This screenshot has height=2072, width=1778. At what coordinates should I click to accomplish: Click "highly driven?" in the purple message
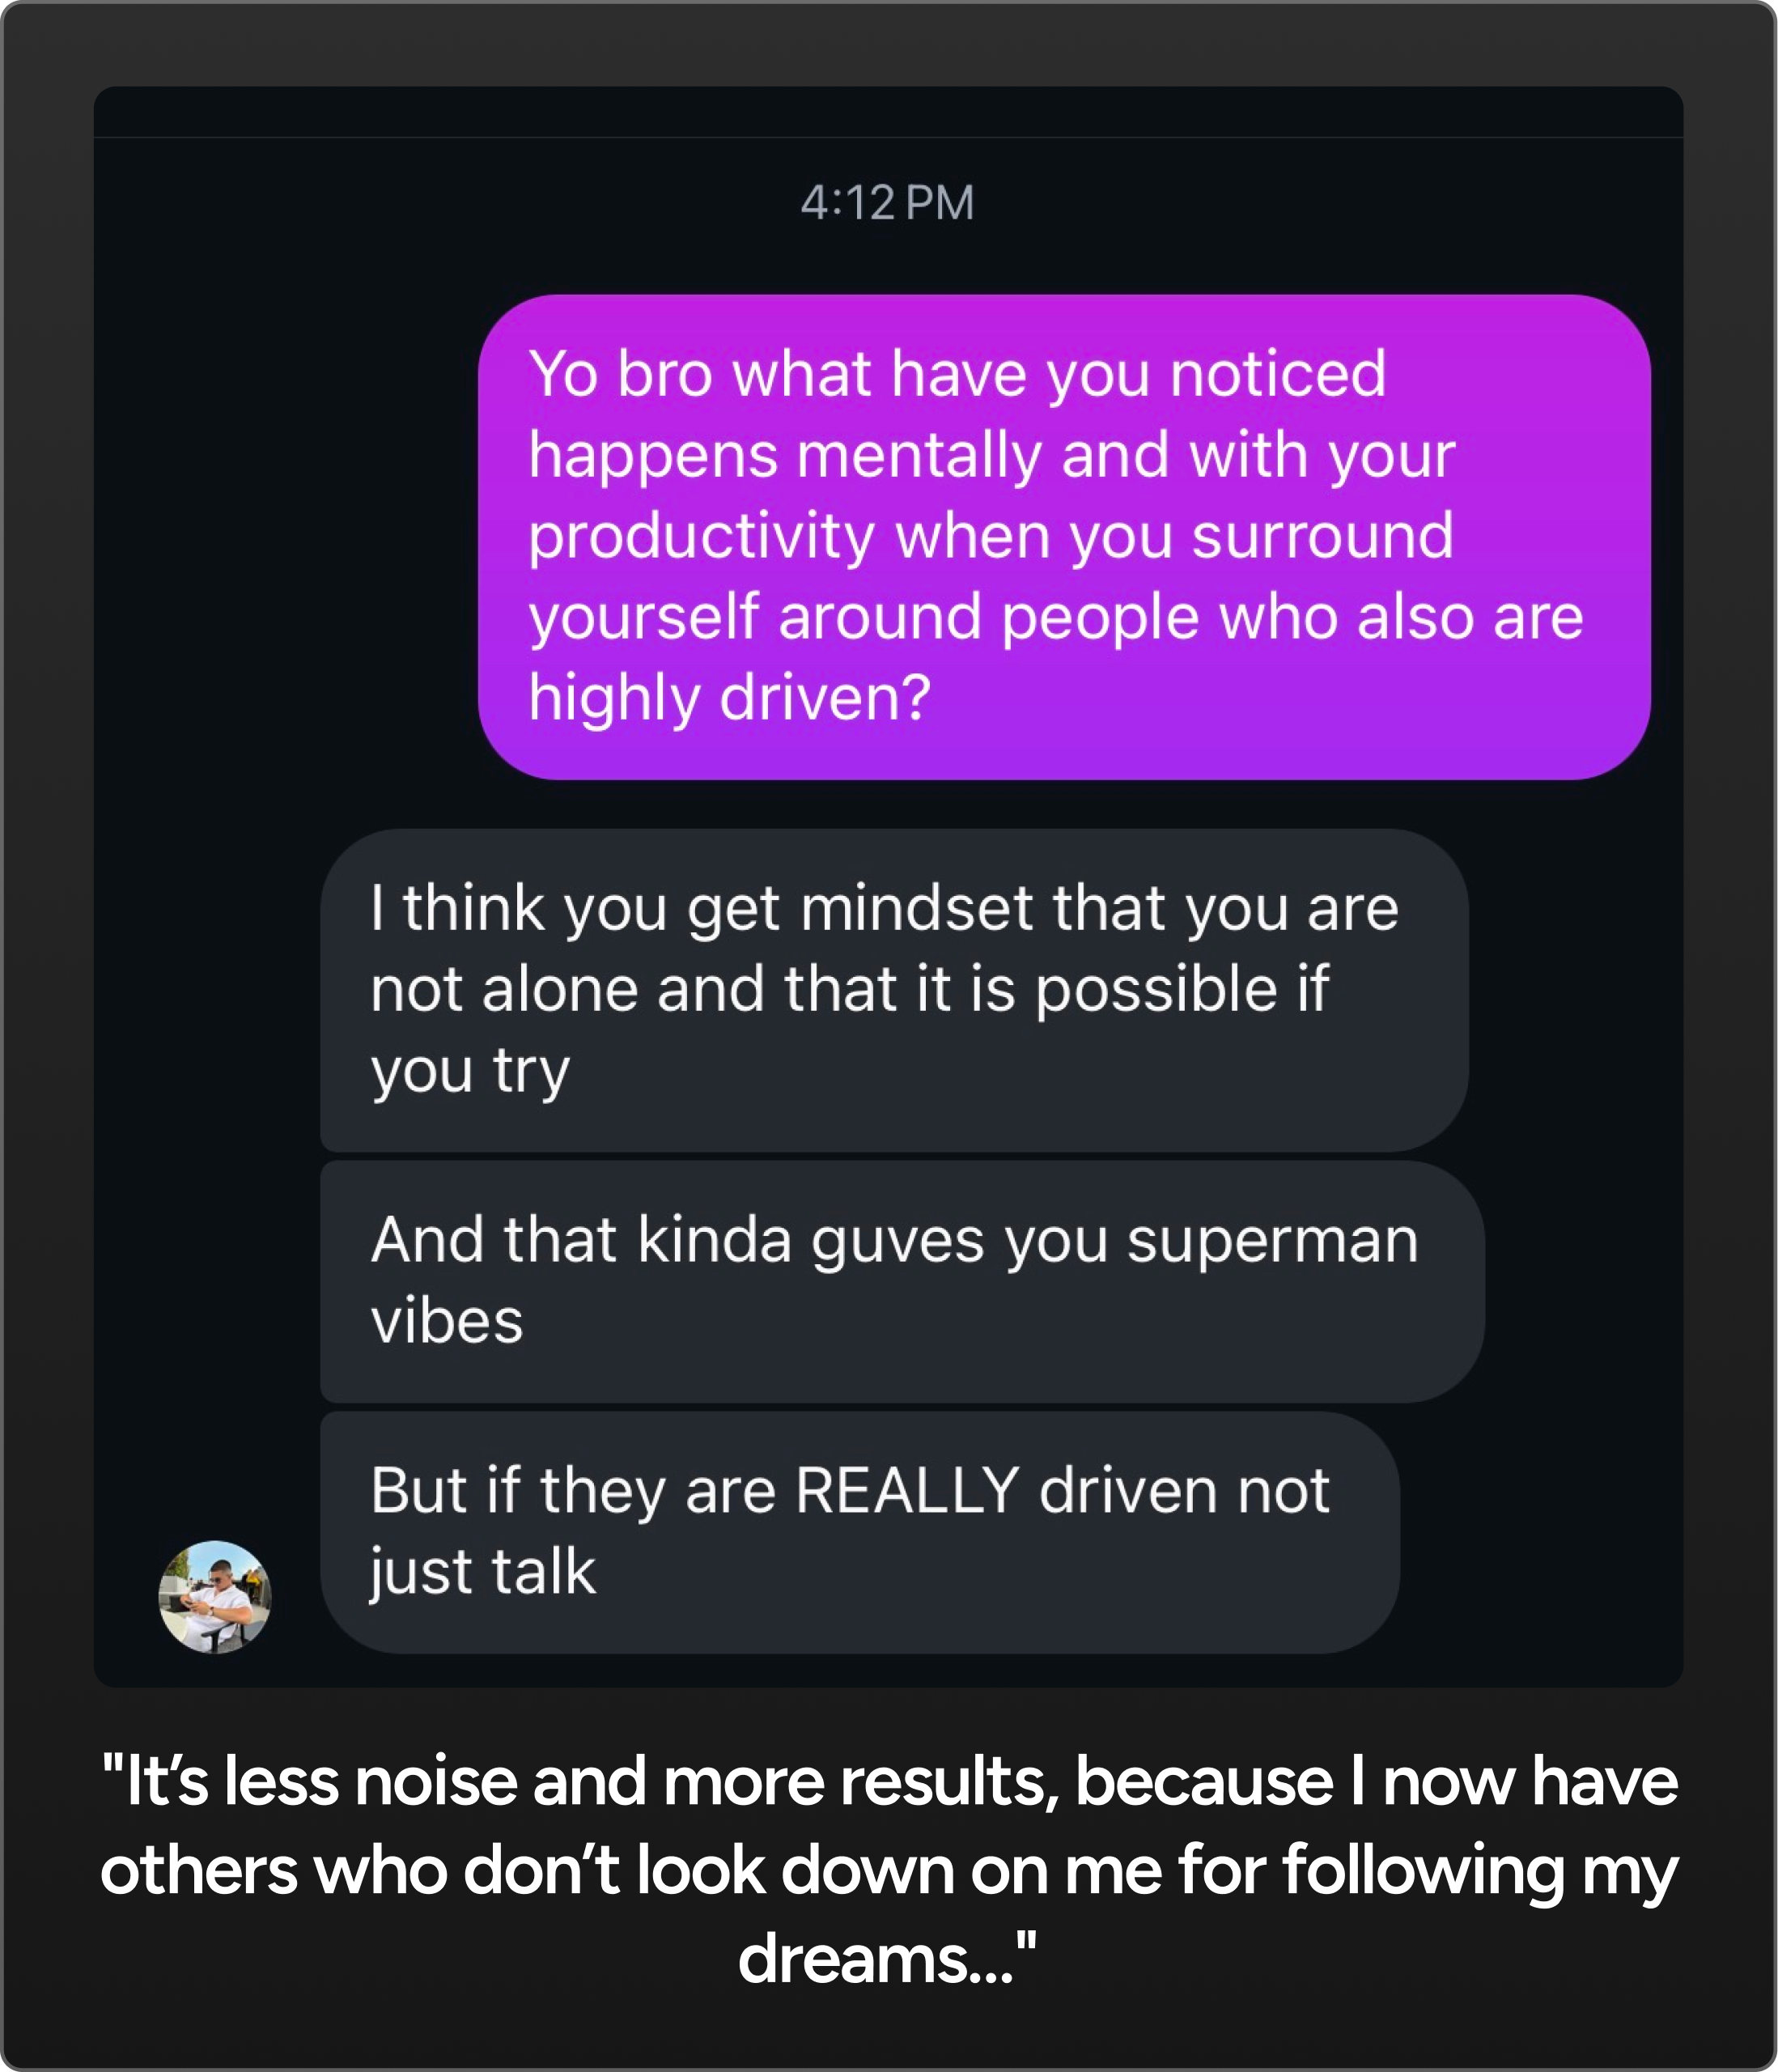click(x=729, y=697)
